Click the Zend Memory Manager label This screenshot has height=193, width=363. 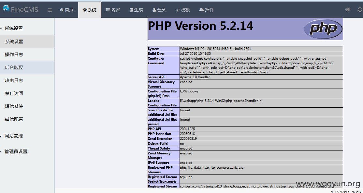(159, 156)
